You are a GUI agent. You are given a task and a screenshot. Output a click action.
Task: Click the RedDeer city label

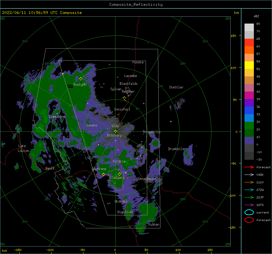(x=128, y=92)
